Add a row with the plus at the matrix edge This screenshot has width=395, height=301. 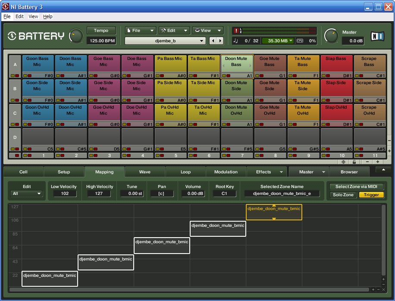[x=389, y=151]
